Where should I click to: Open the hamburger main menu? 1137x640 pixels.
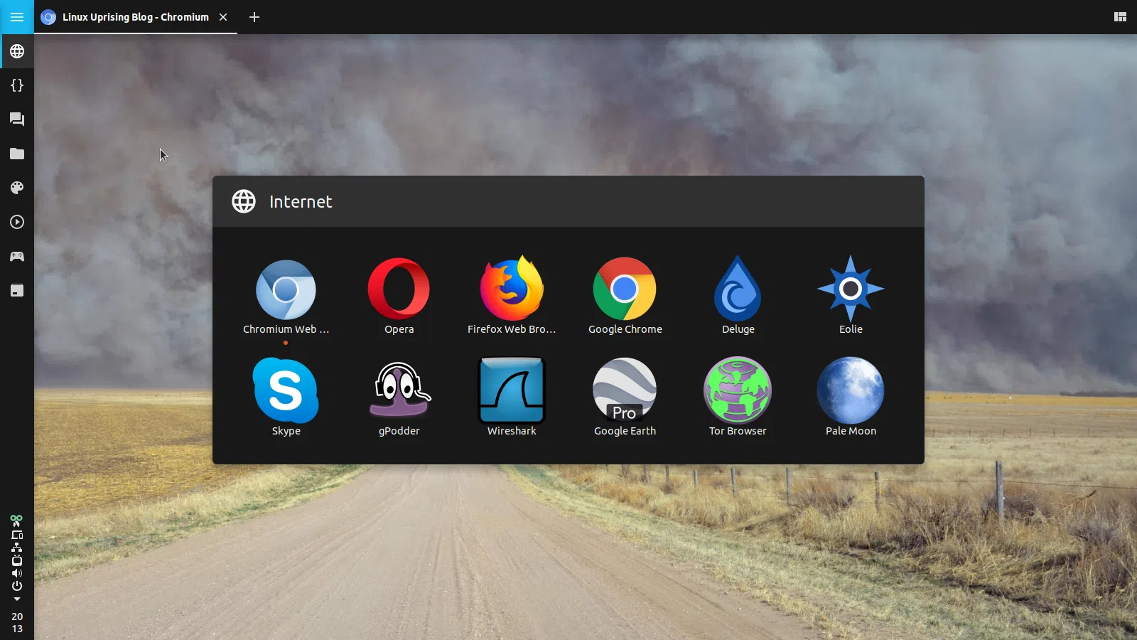(17, 17)
